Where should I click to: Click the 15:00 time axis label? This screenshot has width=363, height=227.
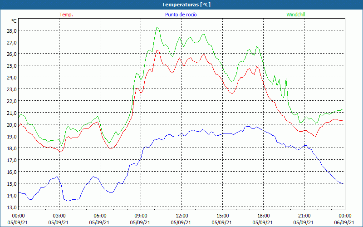click(x=222, y=216)
